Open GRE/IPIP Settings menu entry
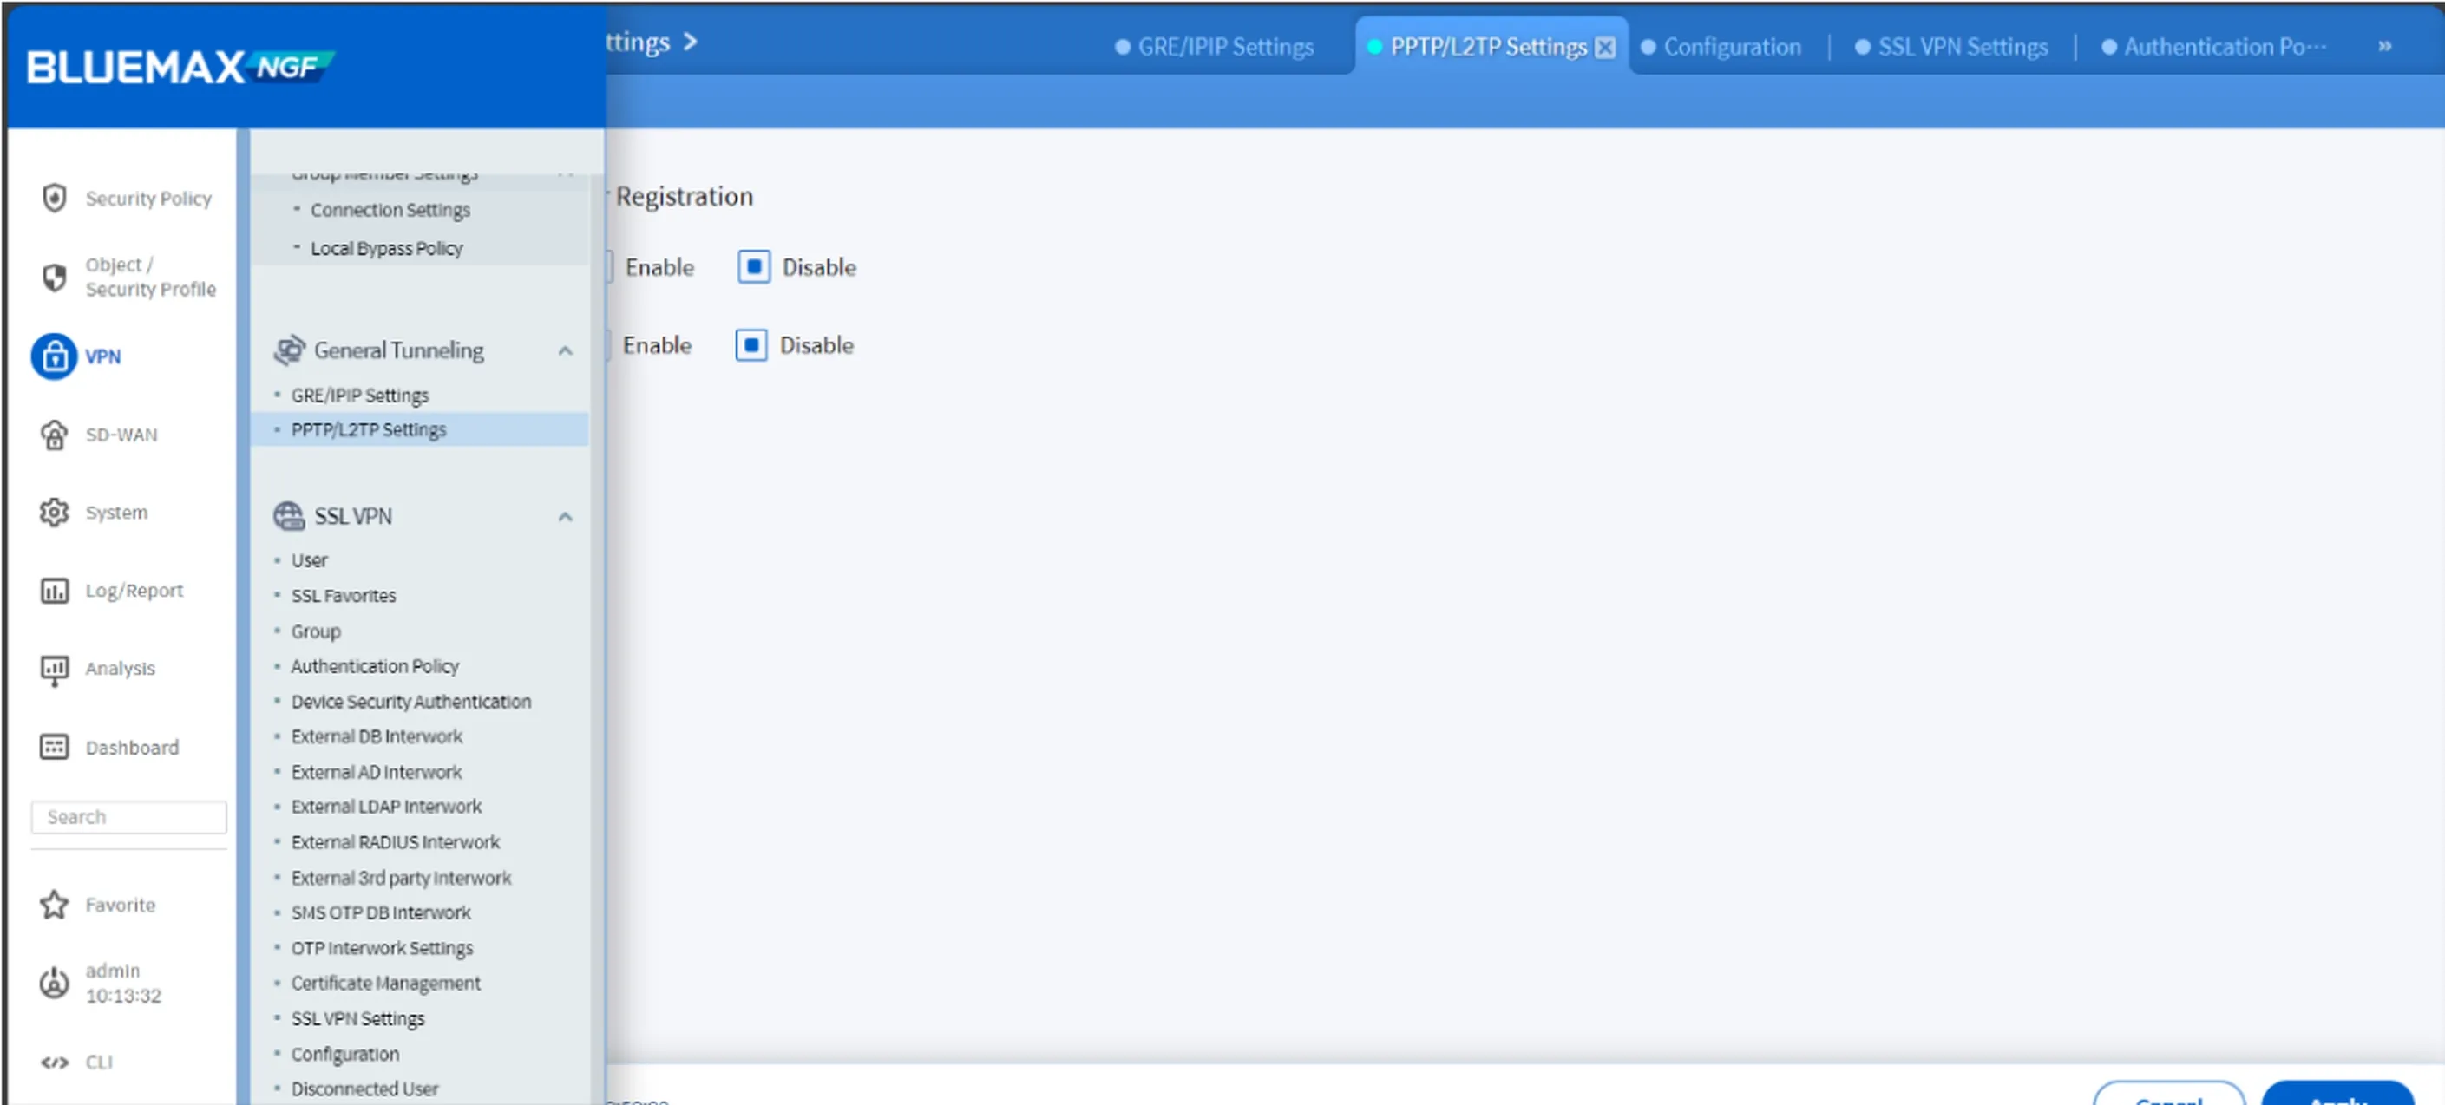This screenshot has height=1105, width=2445. 360,396
